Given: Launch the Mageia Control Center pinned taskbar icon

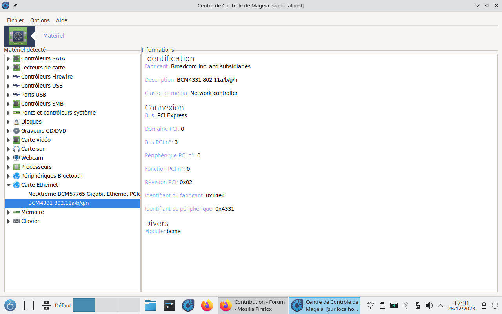Looking at the screenshot, I should (188, 305).
